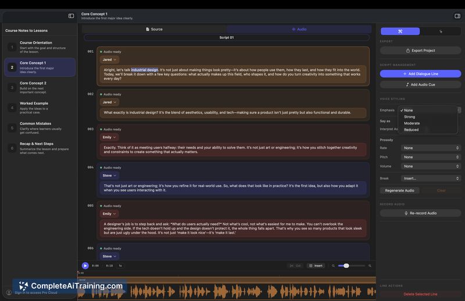465x301 pixels.
Task: Click the 0:18 duration readout
Action: pos(109,265)
